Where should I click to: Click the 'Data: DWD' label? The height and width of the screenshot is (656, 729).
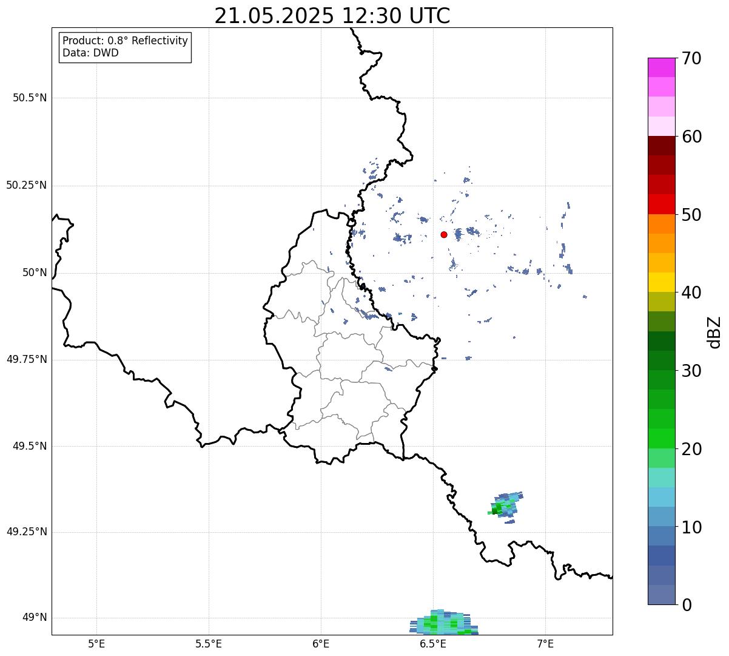(90, 53)
